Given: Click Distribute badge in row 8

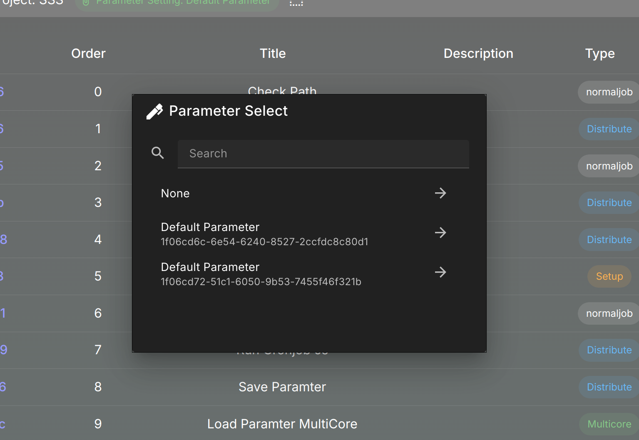Looking at the screenshot, I should click(x=609, y=387).
